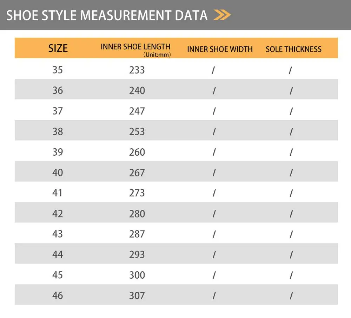Select the "SHOE STYLE MEASUREMENT DATA" title

[107, 15]
